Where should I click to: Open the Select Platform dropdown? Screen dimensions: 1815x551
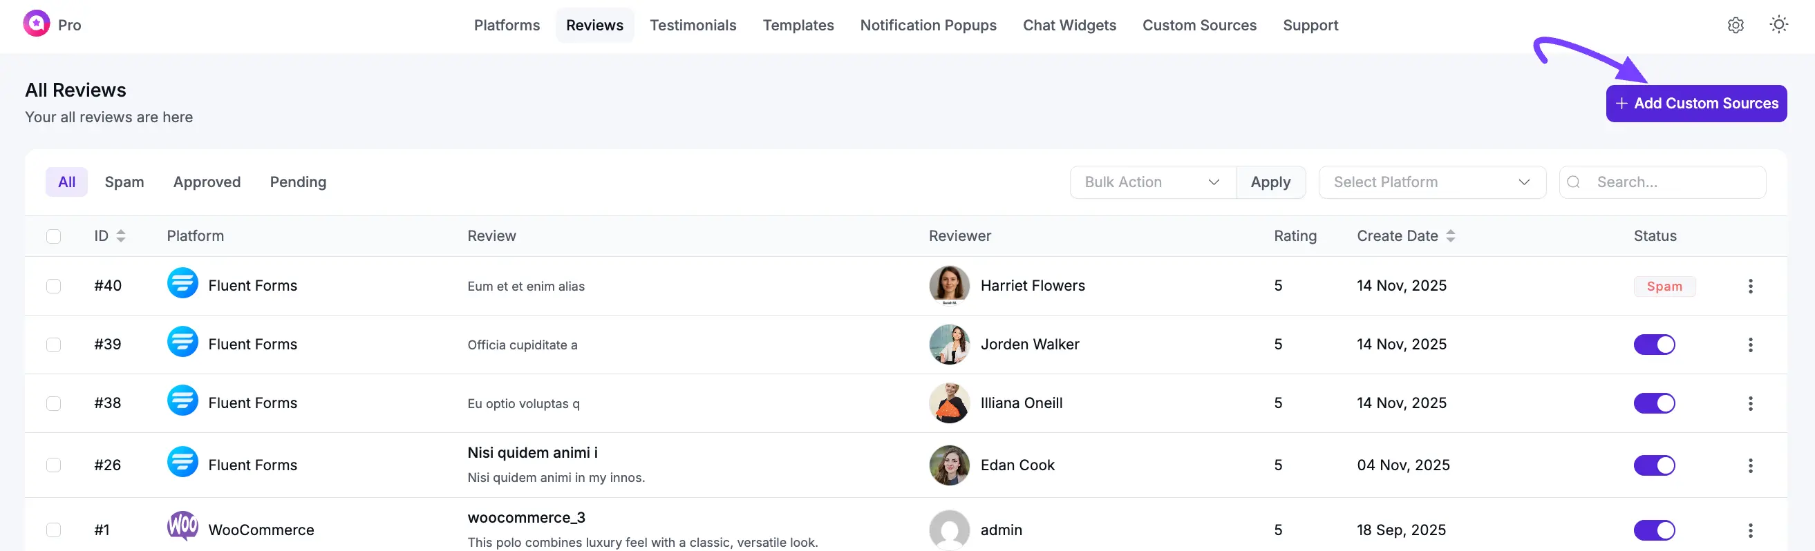(1431, 182)
